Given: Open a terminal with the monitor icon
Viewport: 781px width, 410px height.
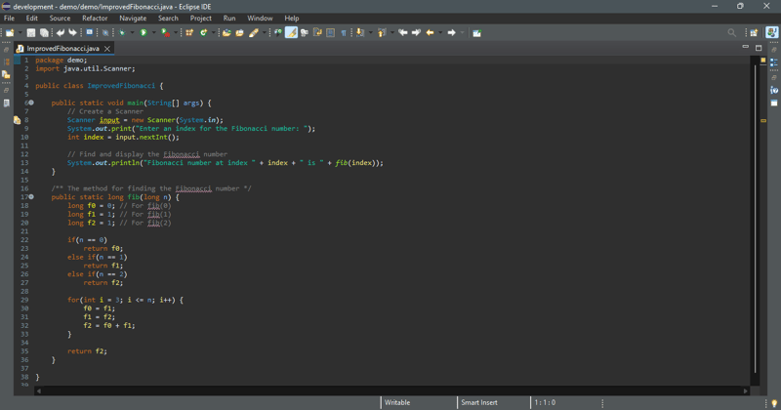Looking at the screenshot, I should (x=90, y=33).
